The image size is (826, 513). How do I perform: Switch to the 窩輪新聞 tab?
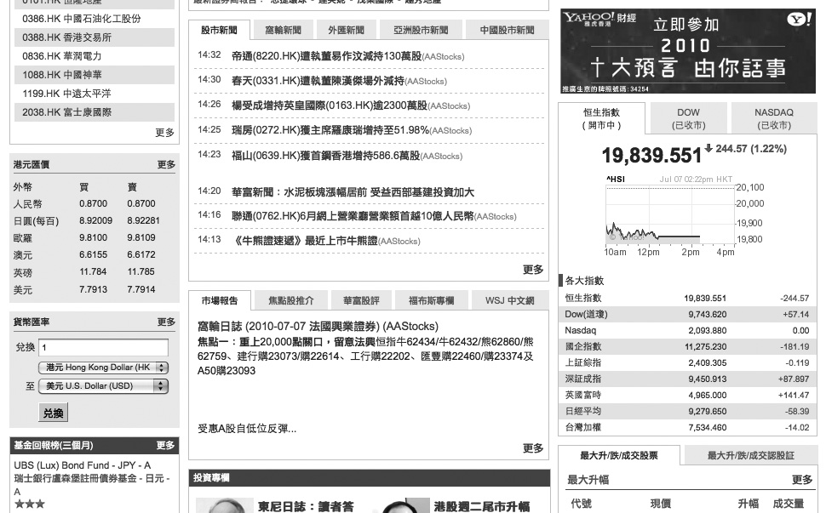283,30
